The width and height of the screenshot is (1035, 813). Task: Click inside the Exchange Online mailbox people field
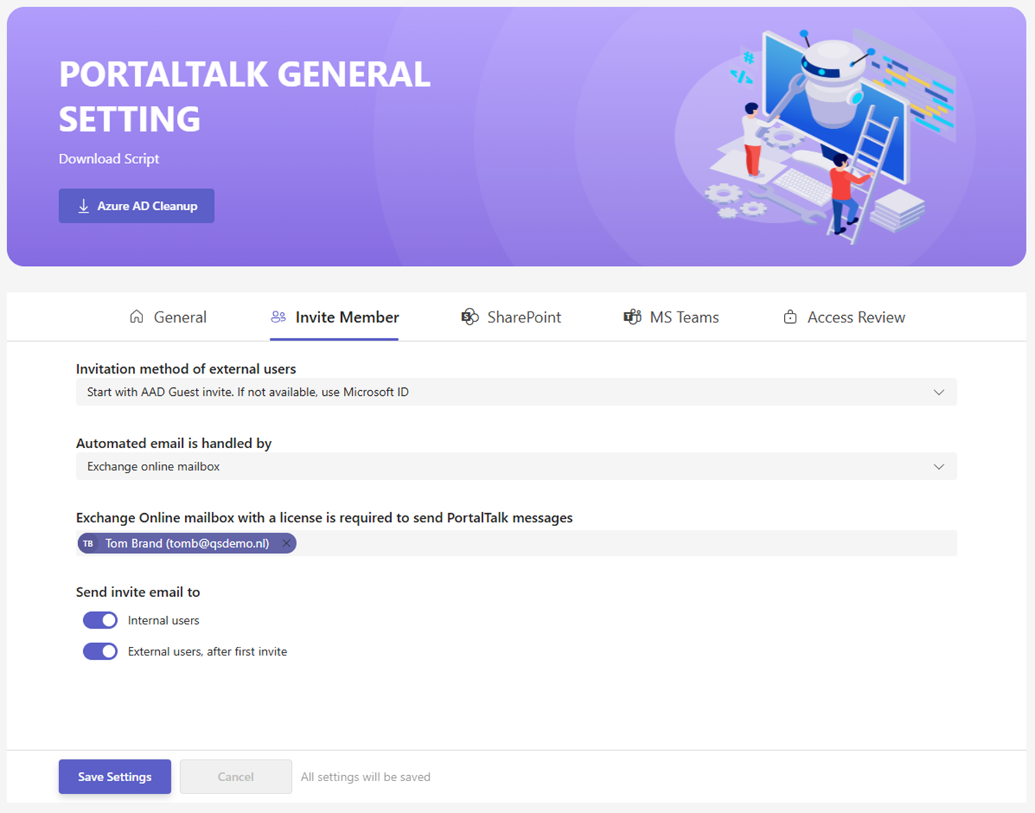point(622,543)
